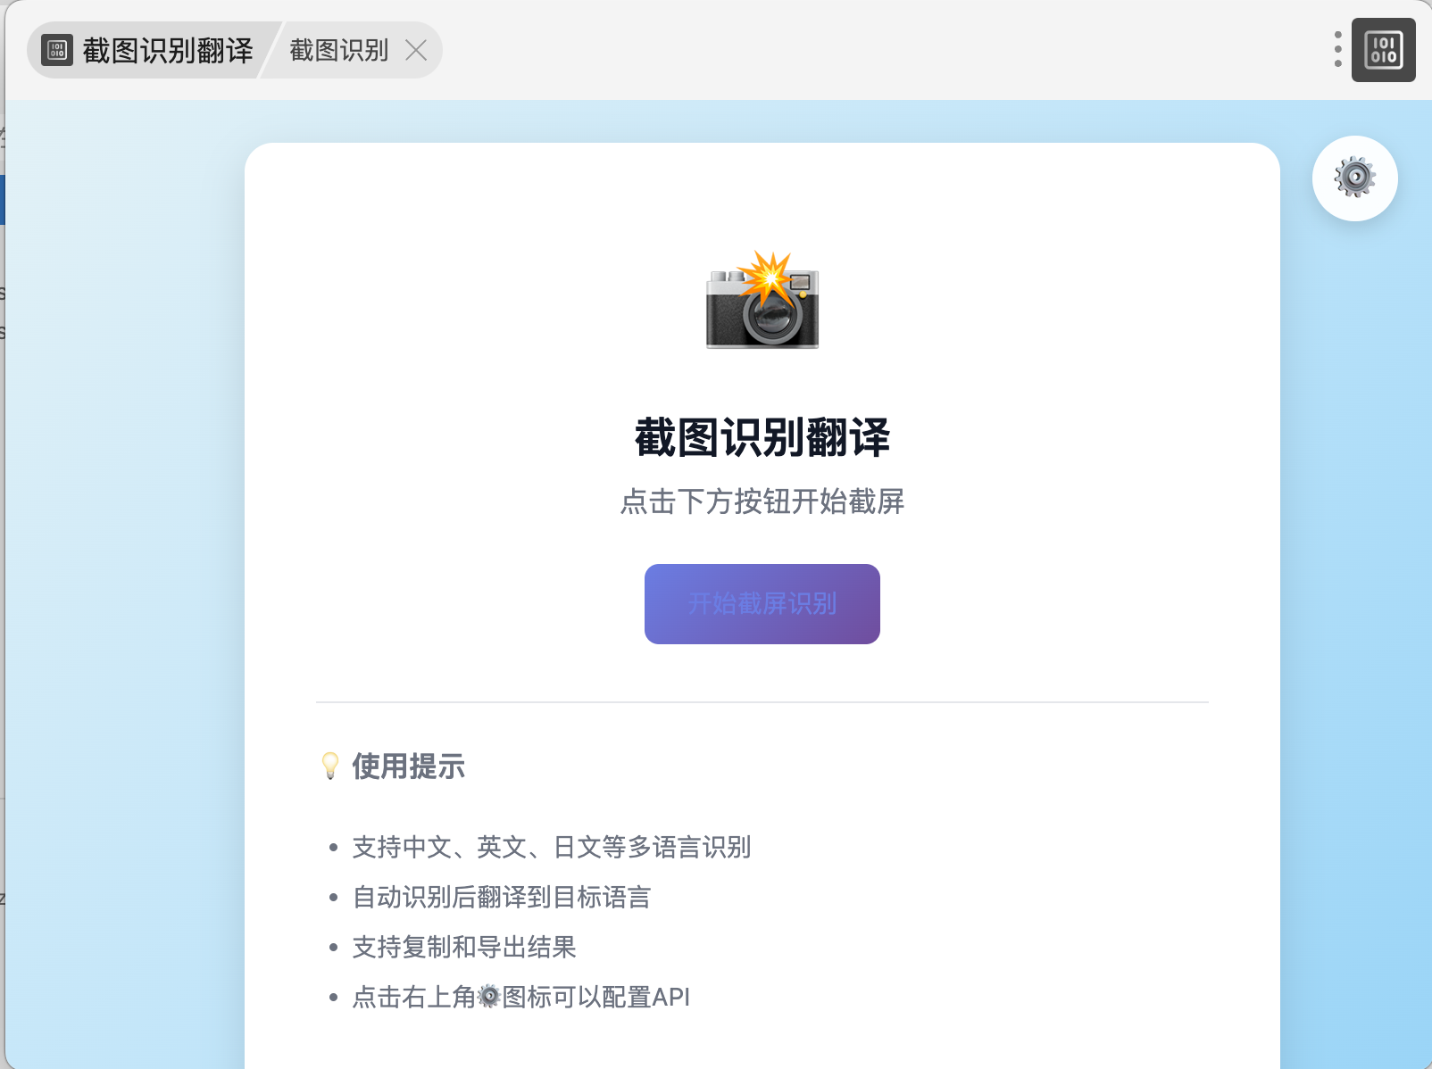Click the word API in the last tip
Viewport: 1432px width, 1069px height.
(x=671, y=997)
